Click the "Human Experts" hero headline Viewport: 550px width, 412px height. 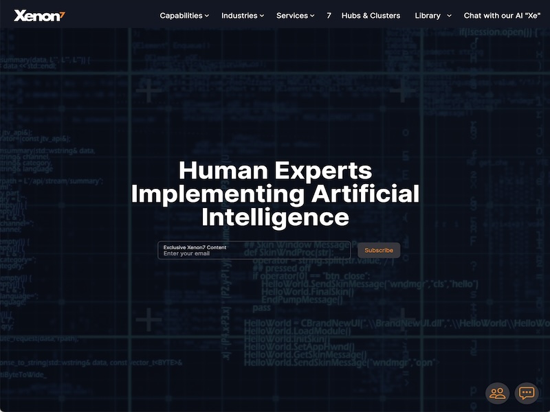point(275,170)
